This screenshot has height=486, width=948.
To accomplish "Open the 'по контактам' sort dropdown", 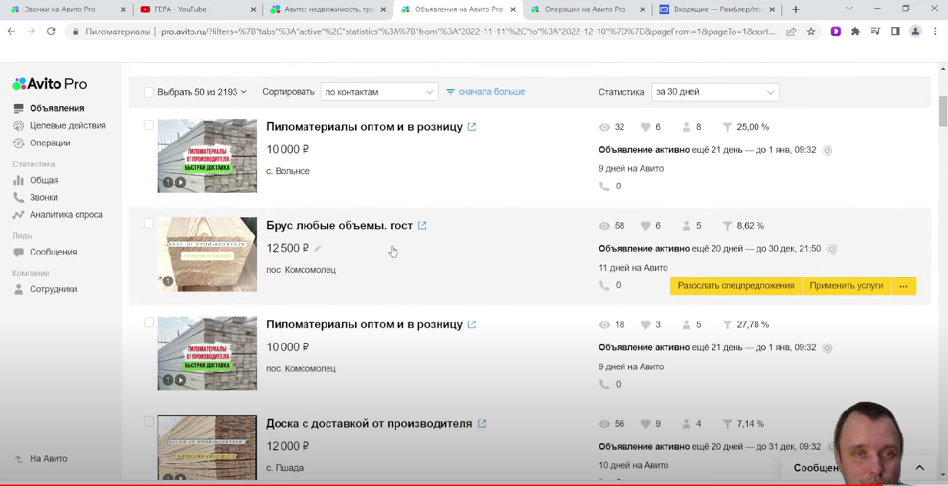I will (x=379, y=92).
